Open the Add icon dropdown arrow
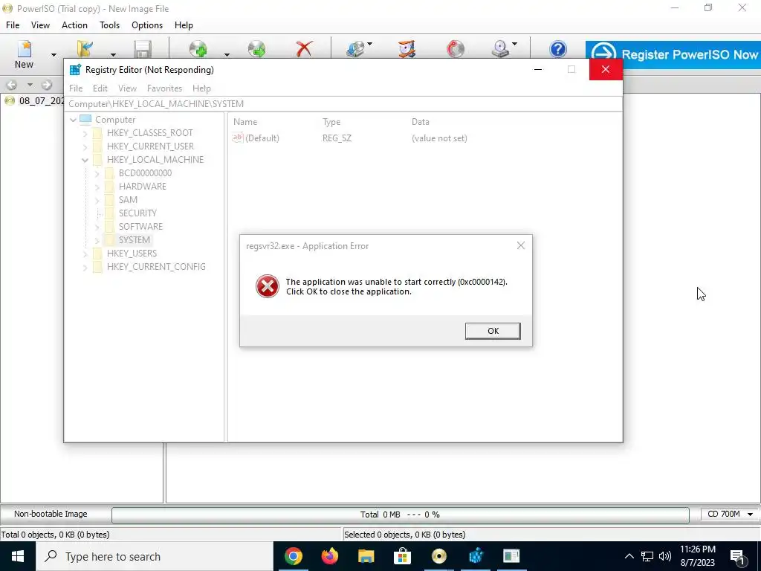The height and width of the screenshot is (571, 761). point(227,55)
